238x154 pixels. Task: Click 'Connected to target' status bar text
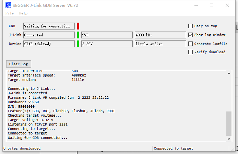(173, 149)
